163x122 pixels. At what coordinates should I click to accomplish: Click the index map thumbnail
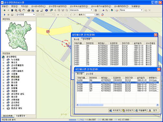18,36
